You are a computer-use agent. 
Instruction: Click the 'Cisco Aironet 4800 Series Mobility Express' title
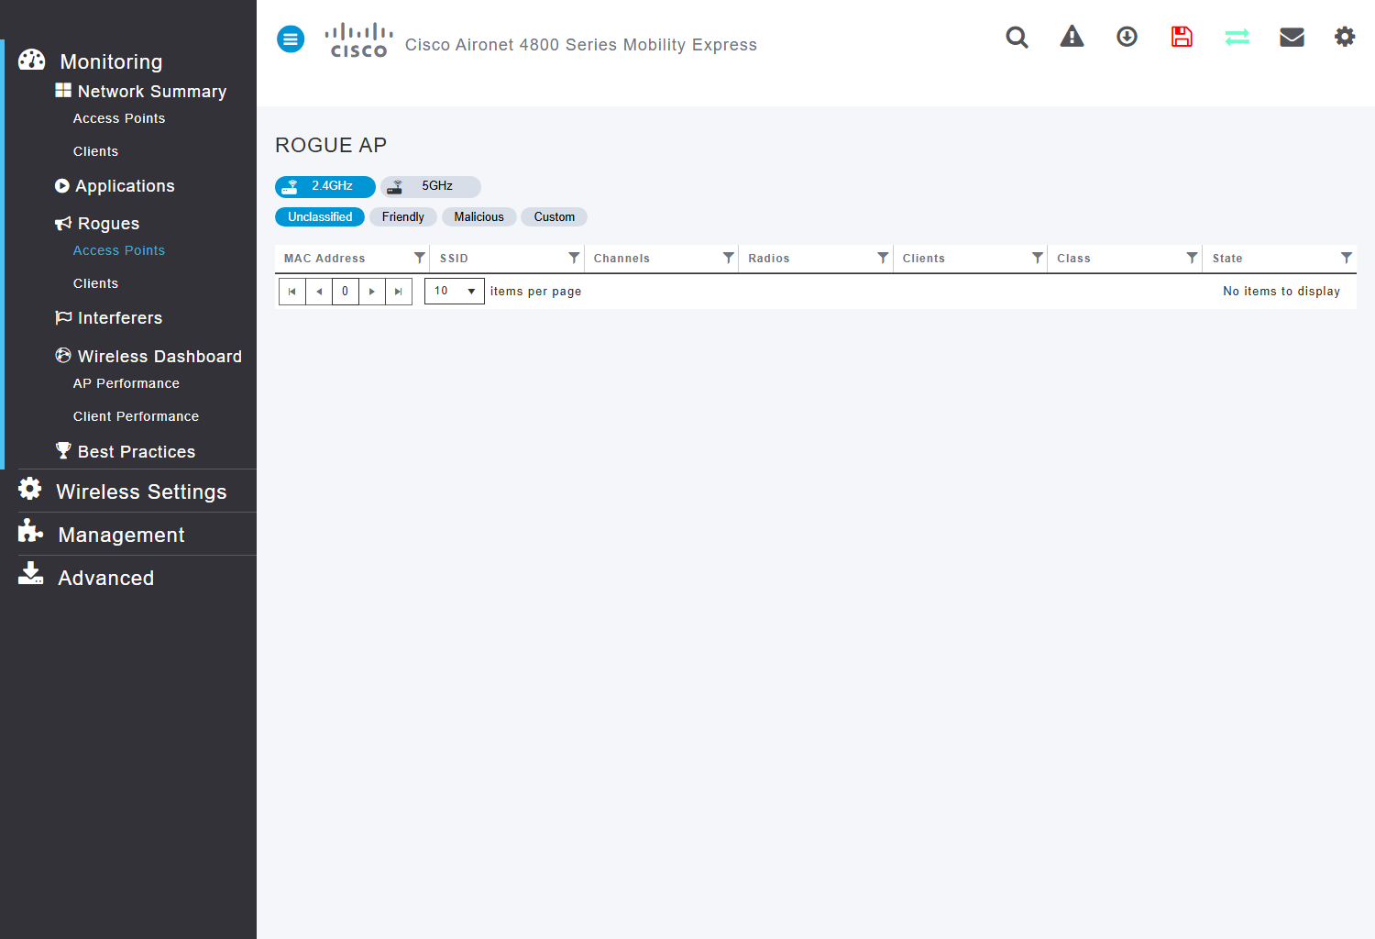(x=581, y=45)
